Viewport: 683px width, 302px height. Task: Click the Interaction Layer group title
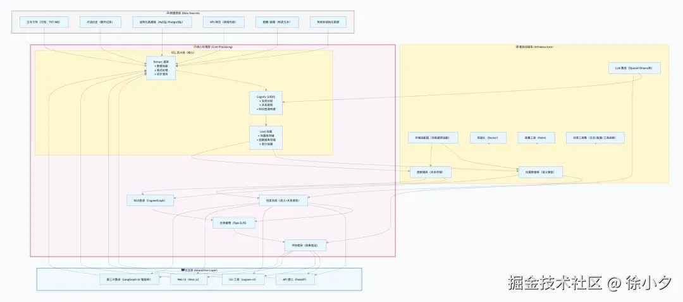199,270
